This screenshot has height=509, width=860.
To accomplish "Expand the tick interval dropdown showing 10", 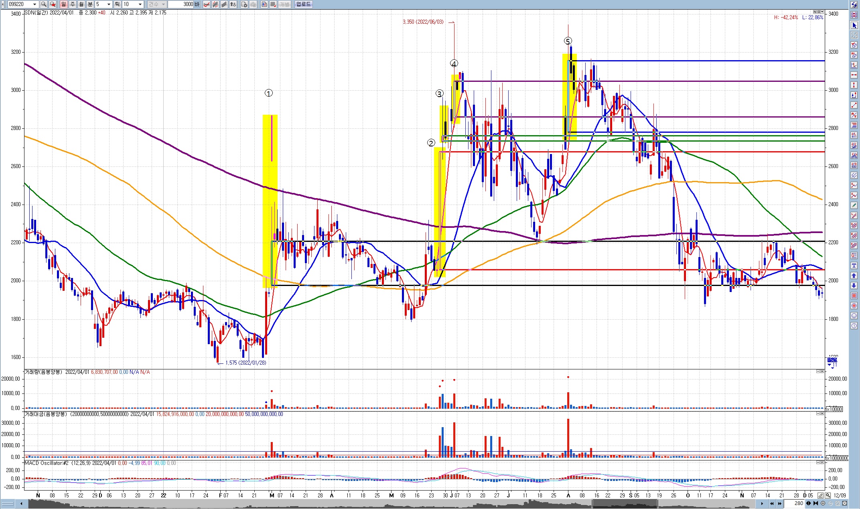I will 140,4.
